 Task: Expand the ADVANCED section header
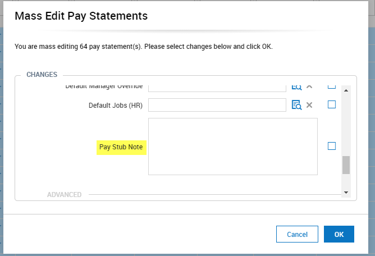tap(64, 195)
